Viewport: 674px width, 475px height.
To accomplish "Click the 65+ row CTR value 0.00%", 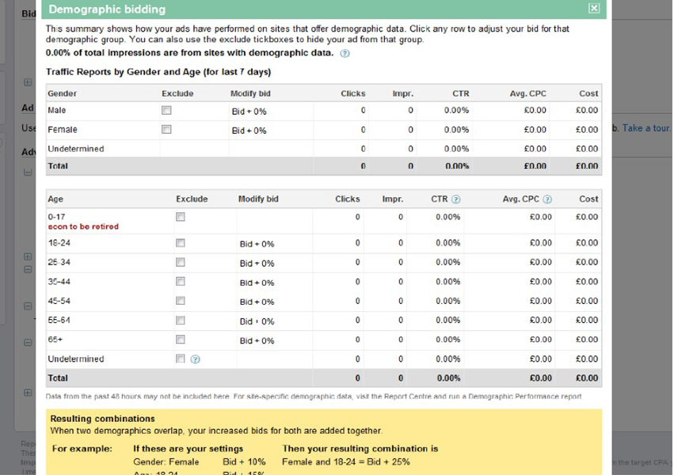I will [x=448, y=340].
